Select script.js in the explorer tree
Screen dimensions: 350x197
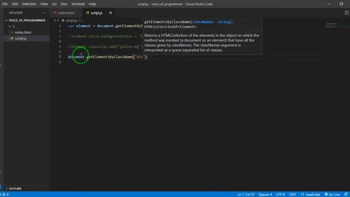pyautogui.click(x=21, y=38)
